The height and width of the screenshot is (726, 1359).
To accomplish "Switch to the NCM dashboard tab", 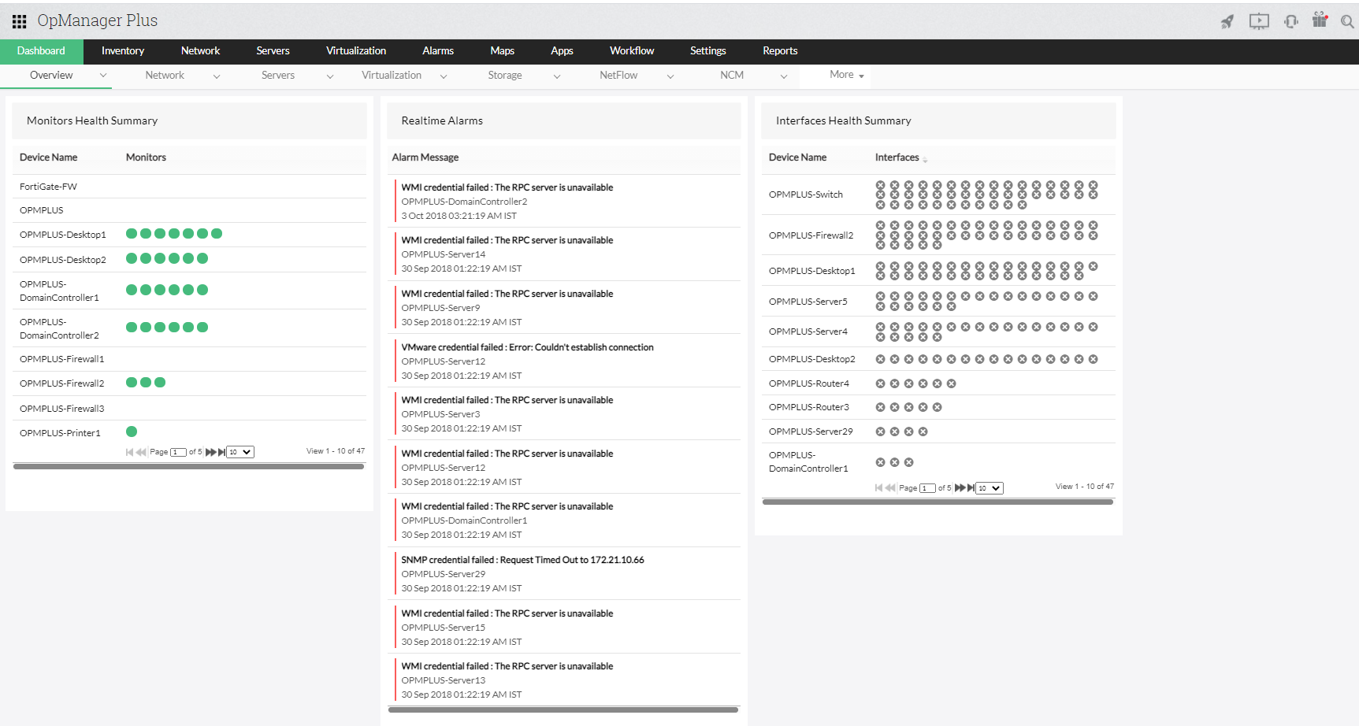I will pyautogui.click(x=732, y=76).
